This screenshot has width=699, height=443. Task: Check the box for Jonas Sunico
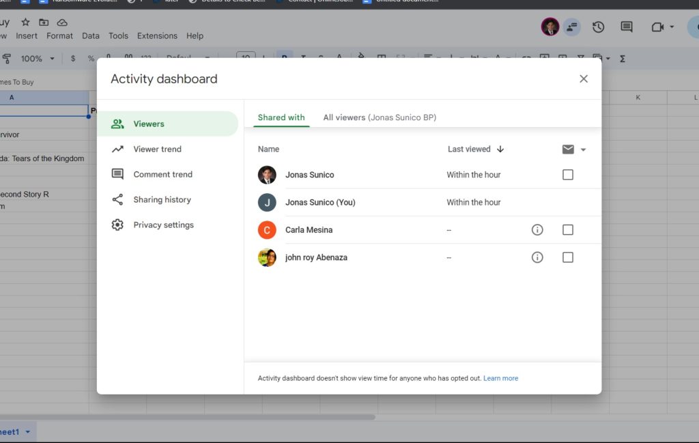click(x=568, y=175)
